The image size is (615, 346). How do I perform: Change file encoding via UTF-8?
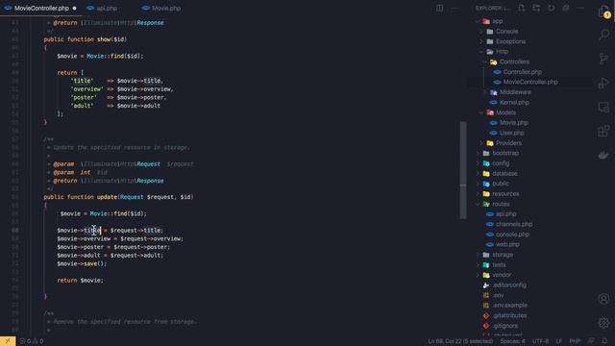[x=540, y=341]
